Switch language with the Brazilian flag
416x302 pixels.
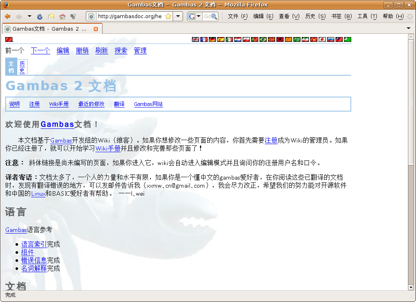point(263,39)
